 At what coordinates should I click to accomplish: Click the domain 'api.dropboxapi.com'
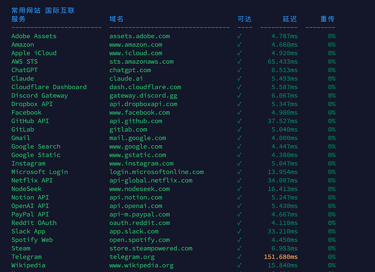[x=143, y=104]
